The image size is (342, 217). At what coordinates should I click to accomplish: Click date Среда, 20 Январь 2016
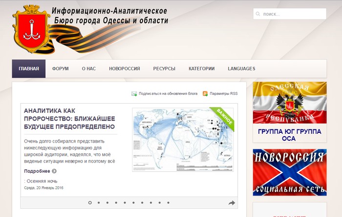click(x=43, y=188)
